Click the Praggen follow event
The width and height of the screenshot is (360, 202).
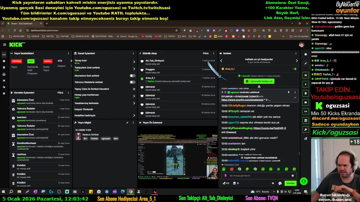tap(178, 71)
